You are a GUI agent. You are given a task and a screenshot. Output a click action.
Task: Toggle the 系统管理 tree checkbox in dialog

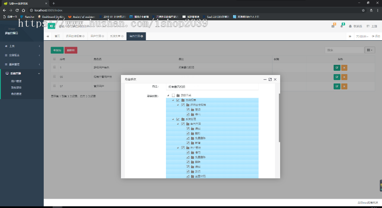(x=178, y=119)
